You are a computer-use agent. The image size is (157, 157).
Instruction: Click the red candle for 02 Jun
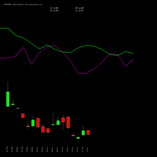pyautogui.click(x=43, y=129)
